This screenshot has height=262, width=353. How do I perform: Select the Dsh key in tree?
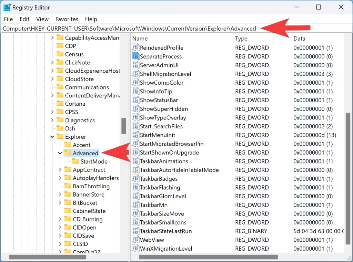70,128
